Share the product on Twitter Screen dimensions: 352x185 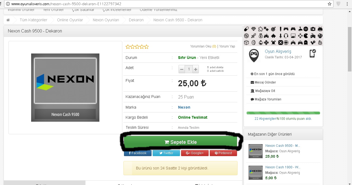[166, 153]
